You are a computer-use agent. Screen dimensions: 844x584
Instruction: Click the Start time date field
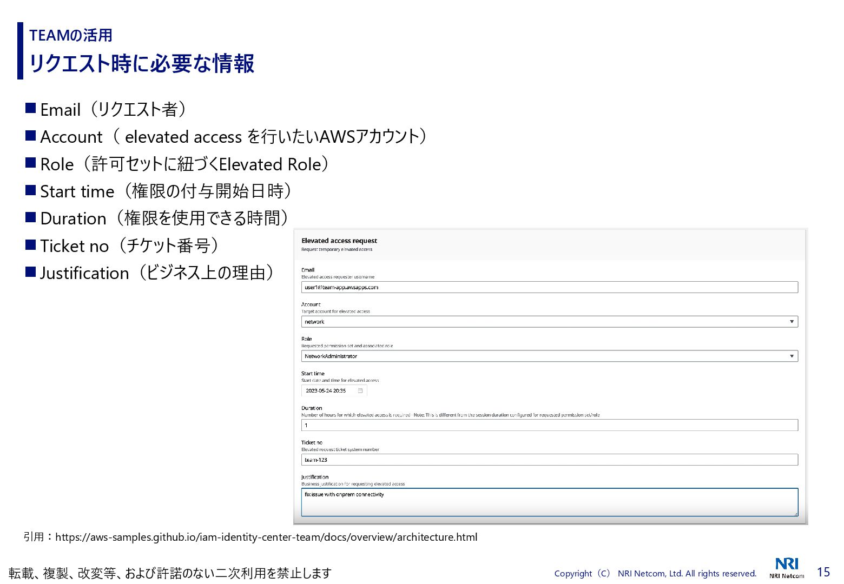coord(334,390)
